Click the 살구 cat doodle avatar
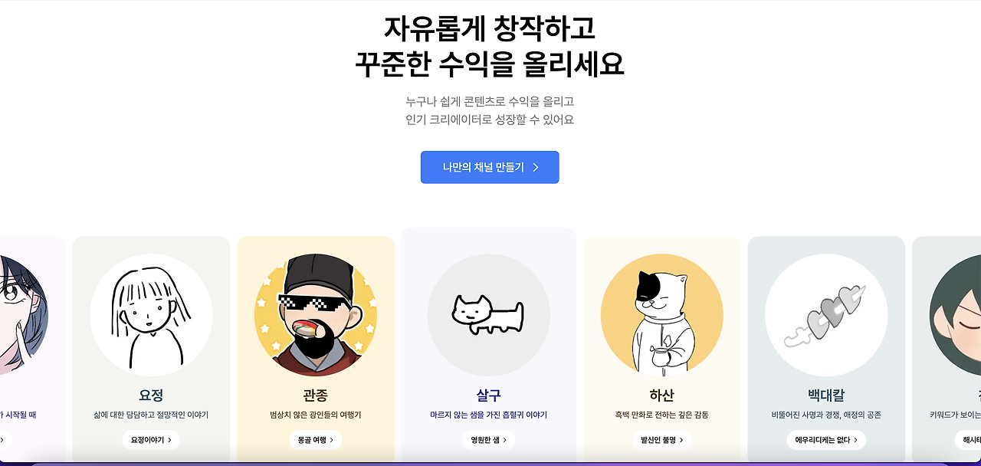The height and width of the screenshot is (466, 981). tap(489, 315)
